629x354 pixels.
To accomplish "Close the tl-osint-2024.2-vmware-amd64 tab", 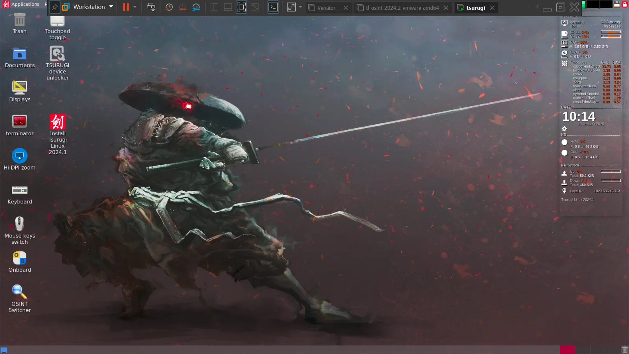I will [446, 8].
